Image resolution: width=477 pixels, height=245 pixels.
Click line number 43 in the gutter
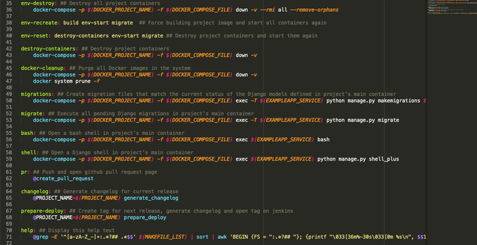tap(9, 55)
